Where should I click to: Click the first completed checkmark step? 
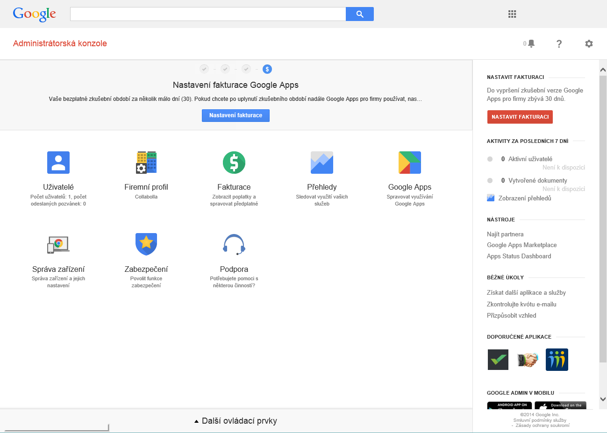point(204,69)
